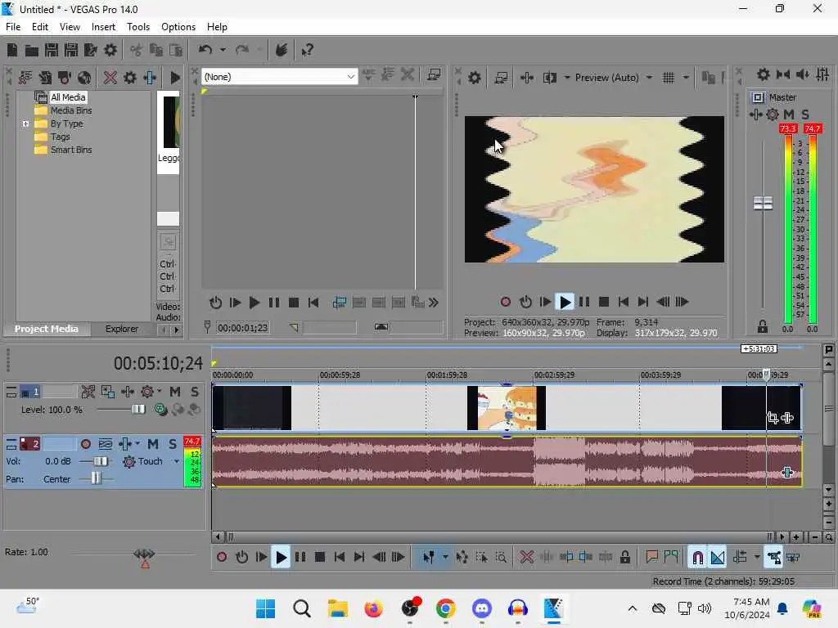Adjust the video track Level slider

[x=137, y=410]
